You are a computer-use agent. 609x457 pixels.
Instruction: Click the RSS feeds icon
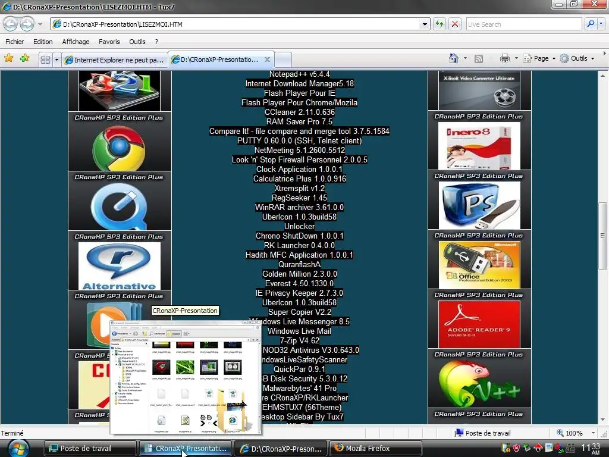click(x=479, y=59)
